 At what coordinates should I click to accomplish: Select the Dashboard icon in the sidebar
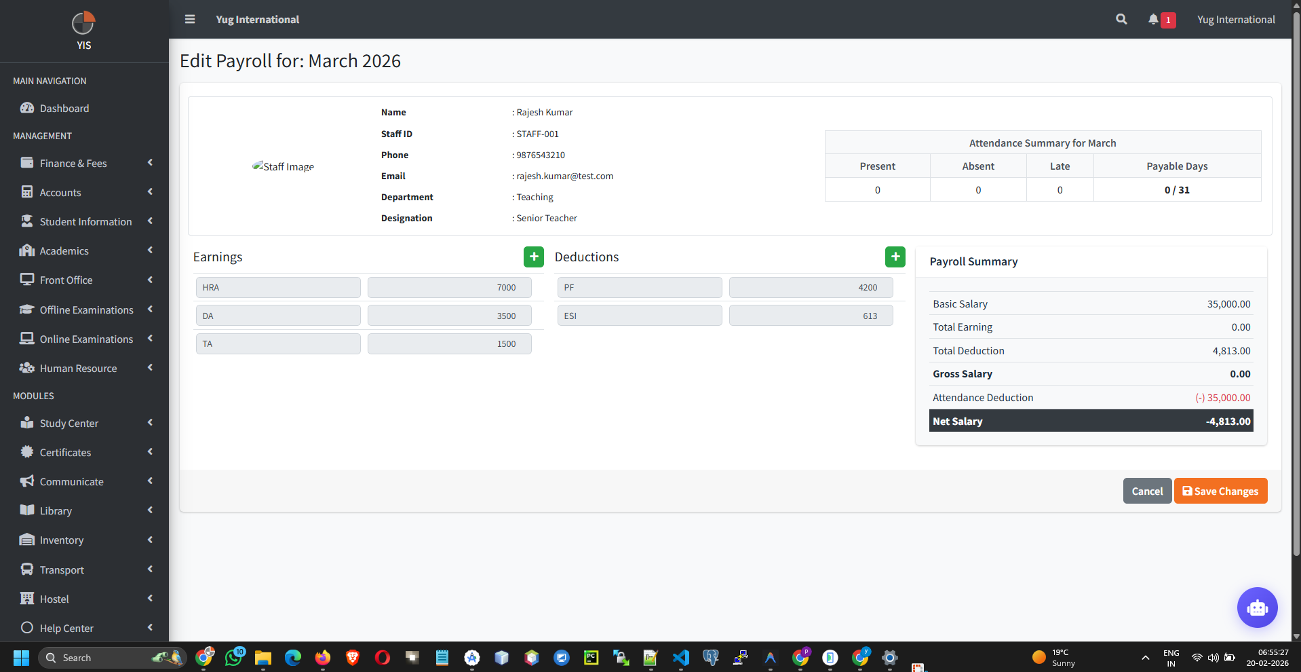(27, 108)
